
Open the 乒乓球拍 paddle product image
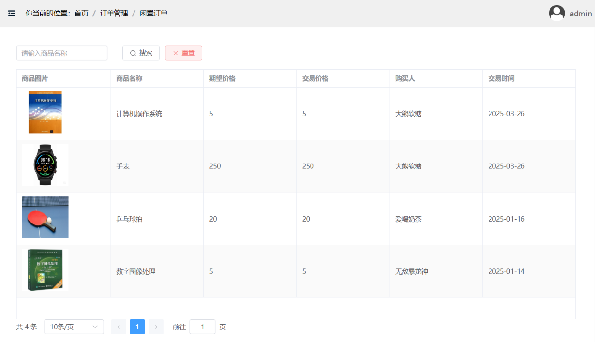pyautogui.click(x=45, y=217)
